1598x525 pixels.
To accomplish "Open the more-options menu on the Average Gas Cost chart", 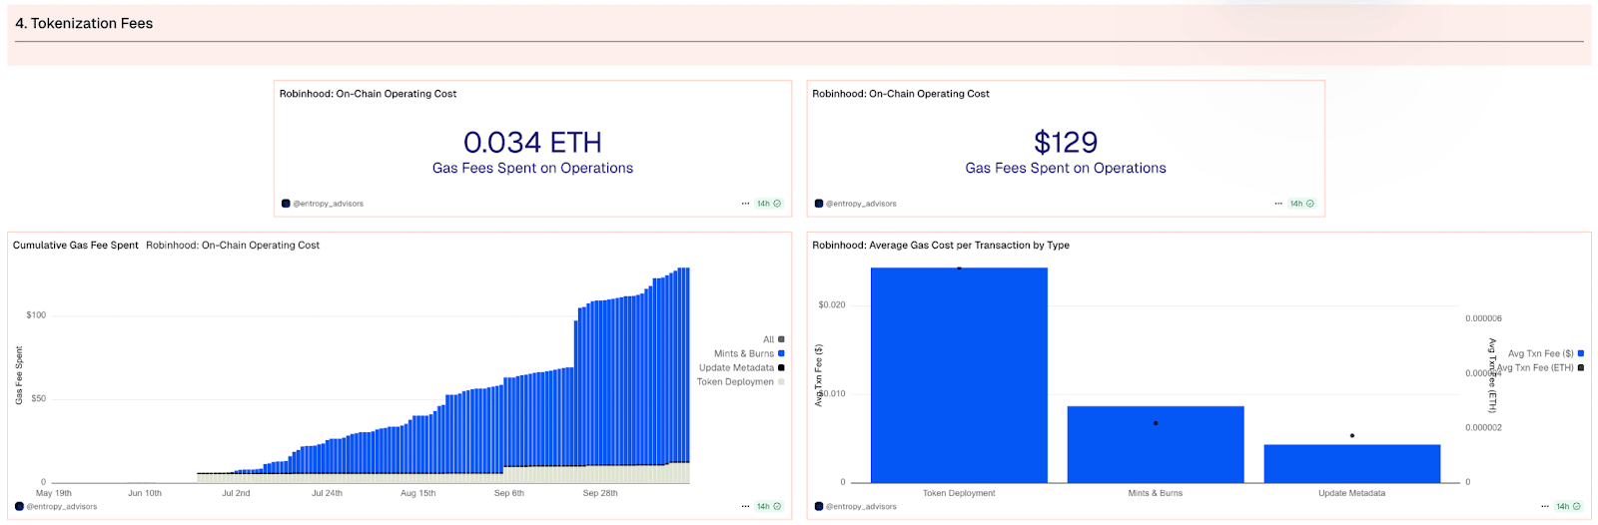I will point(1545,506).
